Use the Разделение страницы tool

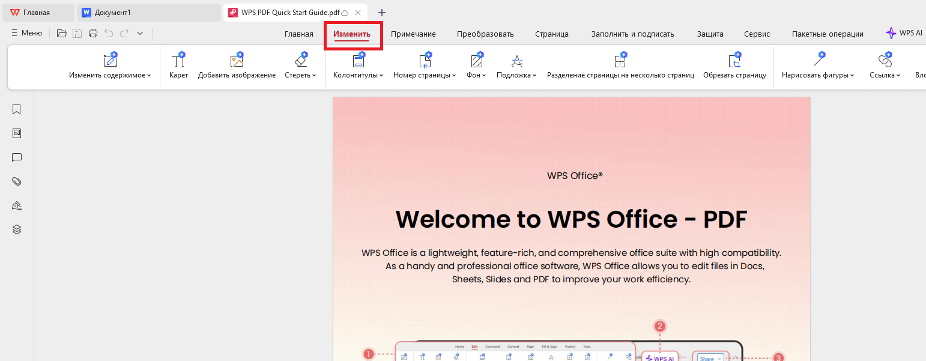click(620, 65)
